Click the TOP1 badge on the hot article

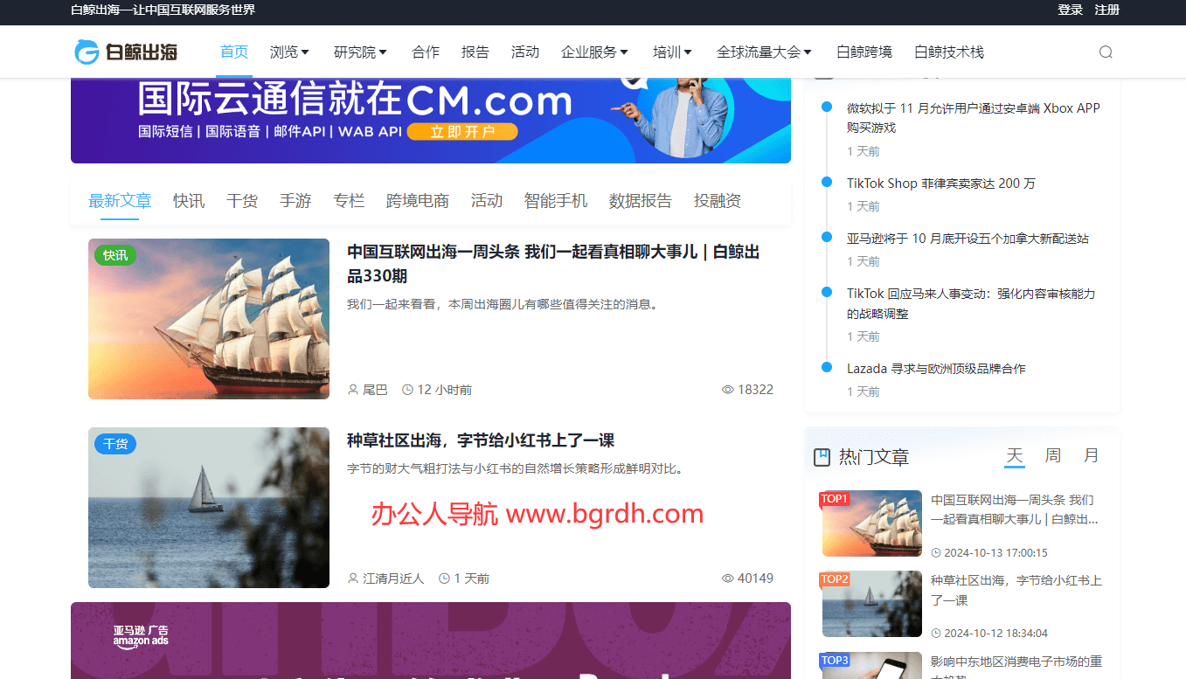(836, 498)
